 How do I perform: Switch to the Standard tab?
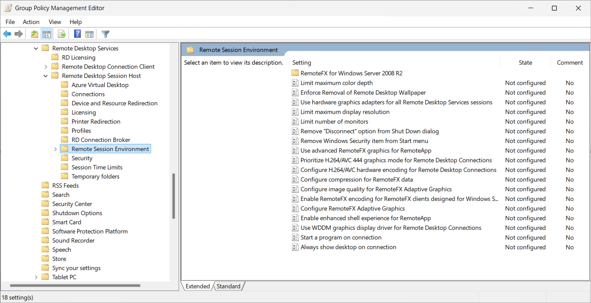coord(228,286)
